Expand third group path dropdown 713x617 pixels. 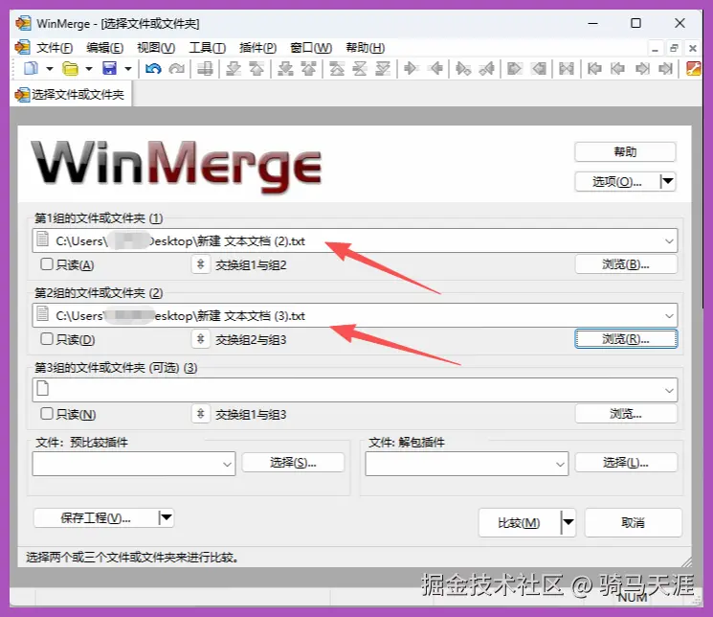pyautogui.click(x=669, y=390)
